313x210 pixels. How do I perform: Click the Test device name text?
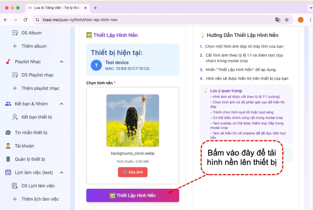(117, 62)
